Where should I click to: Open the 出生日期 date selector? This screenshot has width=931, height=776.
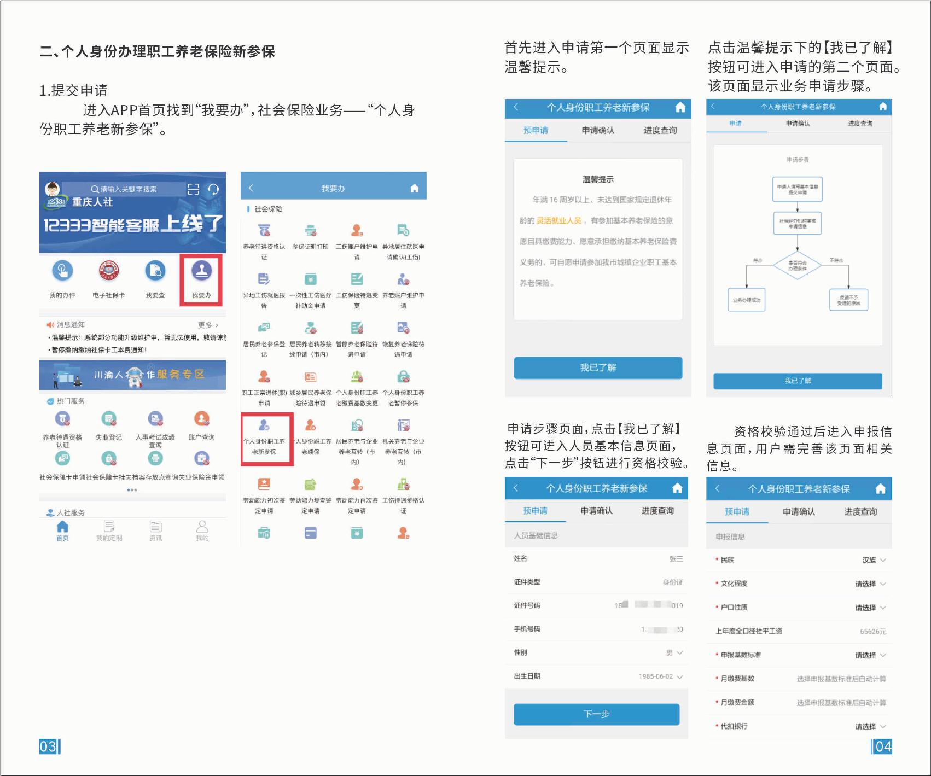pyautogui.click(x=679, y=676)
